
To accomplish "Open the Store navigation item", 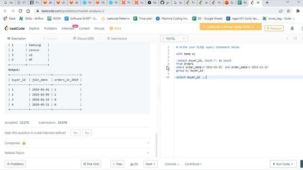I will pyautogui.click(x=116, y=28).
